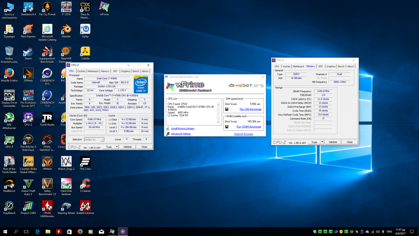Open Task View on the taskbar
Viewport: 419px width, 236px height.
(26, 231)
